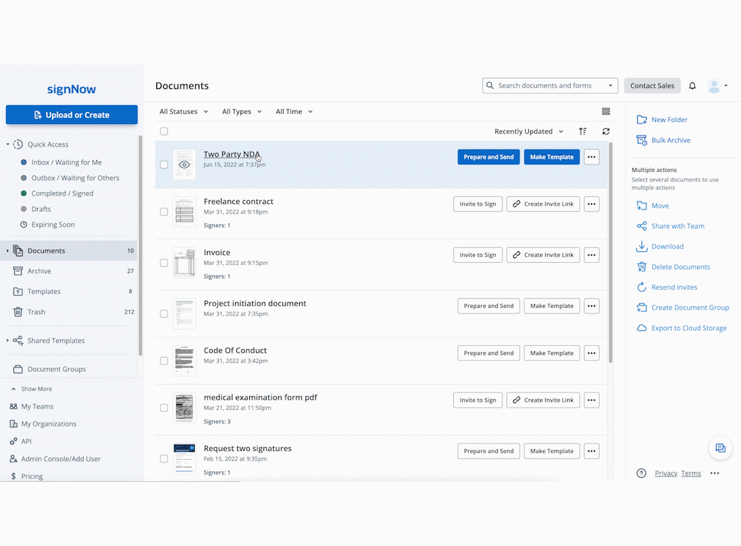Click the Contact Sales button
This screenshot has width=741, height=546.
click(x=652, y=86)
